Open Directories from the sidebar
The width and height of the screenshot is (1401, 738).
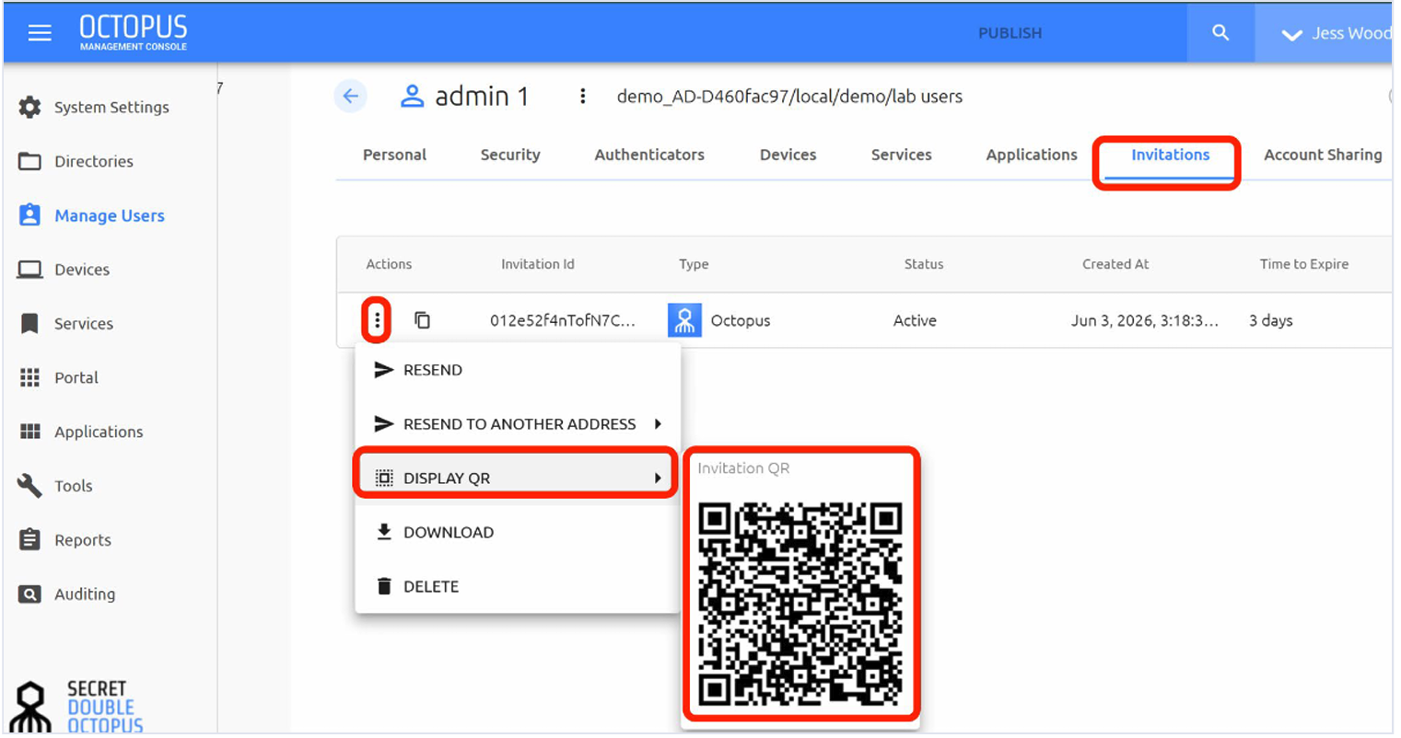pos(94,162)
